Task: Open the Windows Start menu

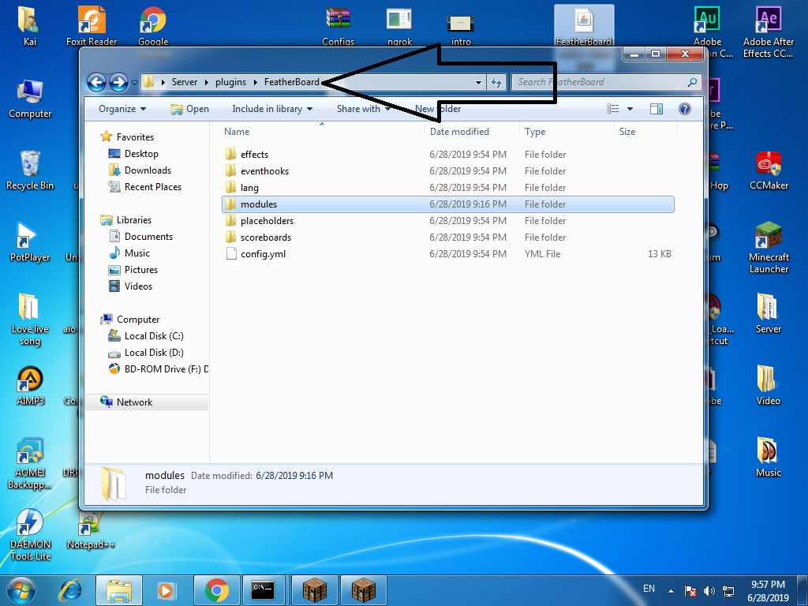Action: [x=21, y=590]
